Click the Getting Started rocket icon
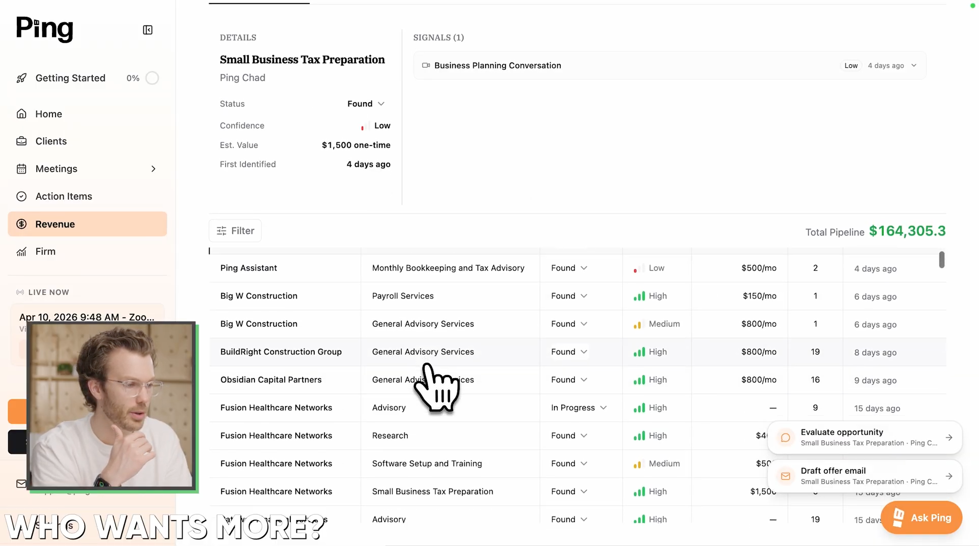 tap(21, 78)
